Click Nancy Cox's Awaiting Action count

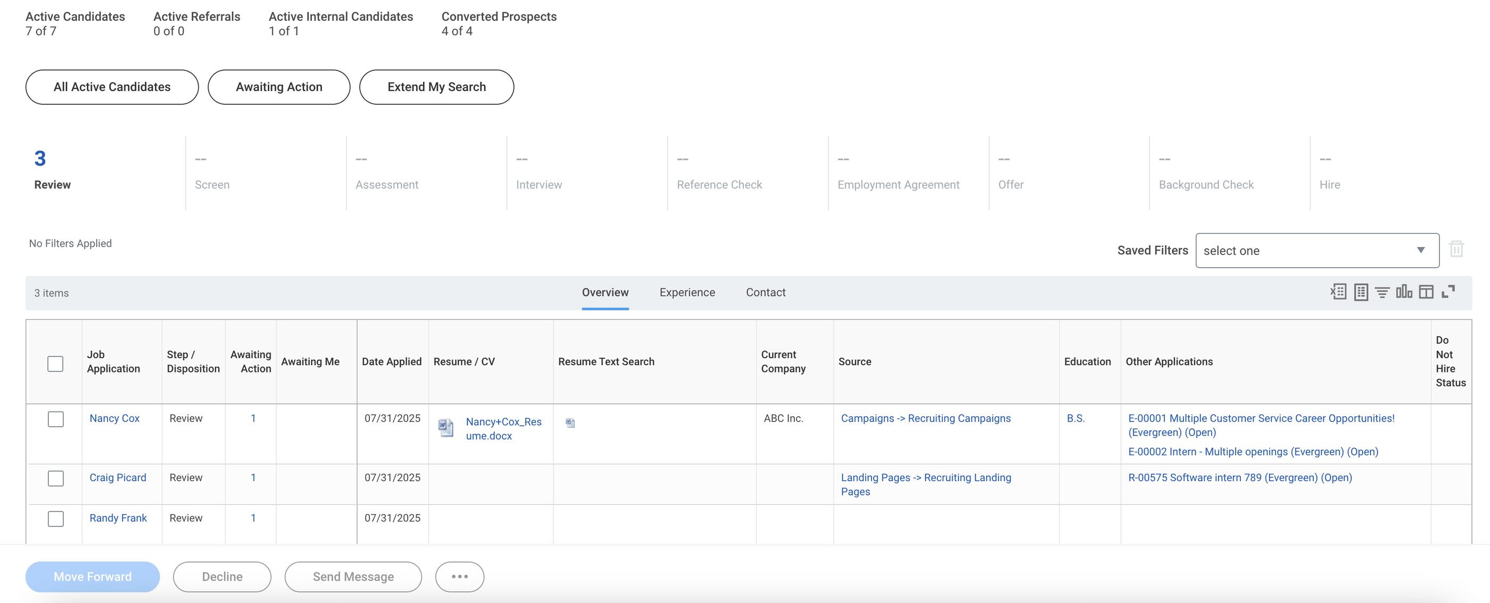[x=253, y=418]
